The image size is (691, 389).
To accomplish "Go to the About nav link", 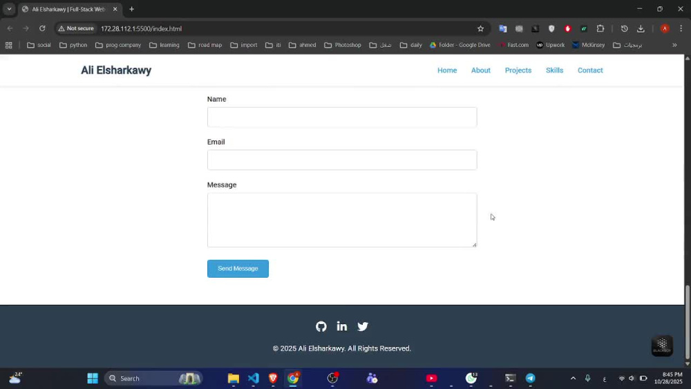I will point(480,70).
